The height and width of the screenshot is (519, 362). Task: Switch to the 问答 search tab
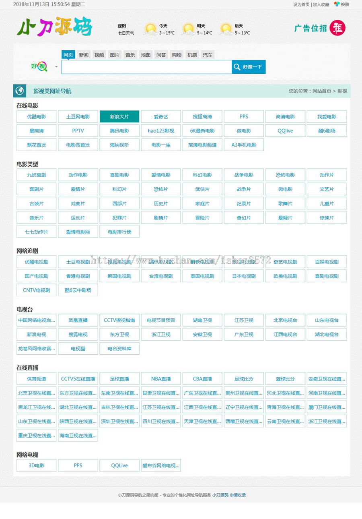click(x=161, y=55)
